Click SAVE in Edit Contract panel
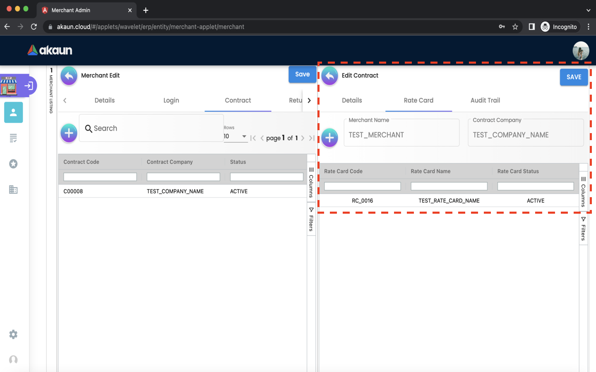 (574, 77)
